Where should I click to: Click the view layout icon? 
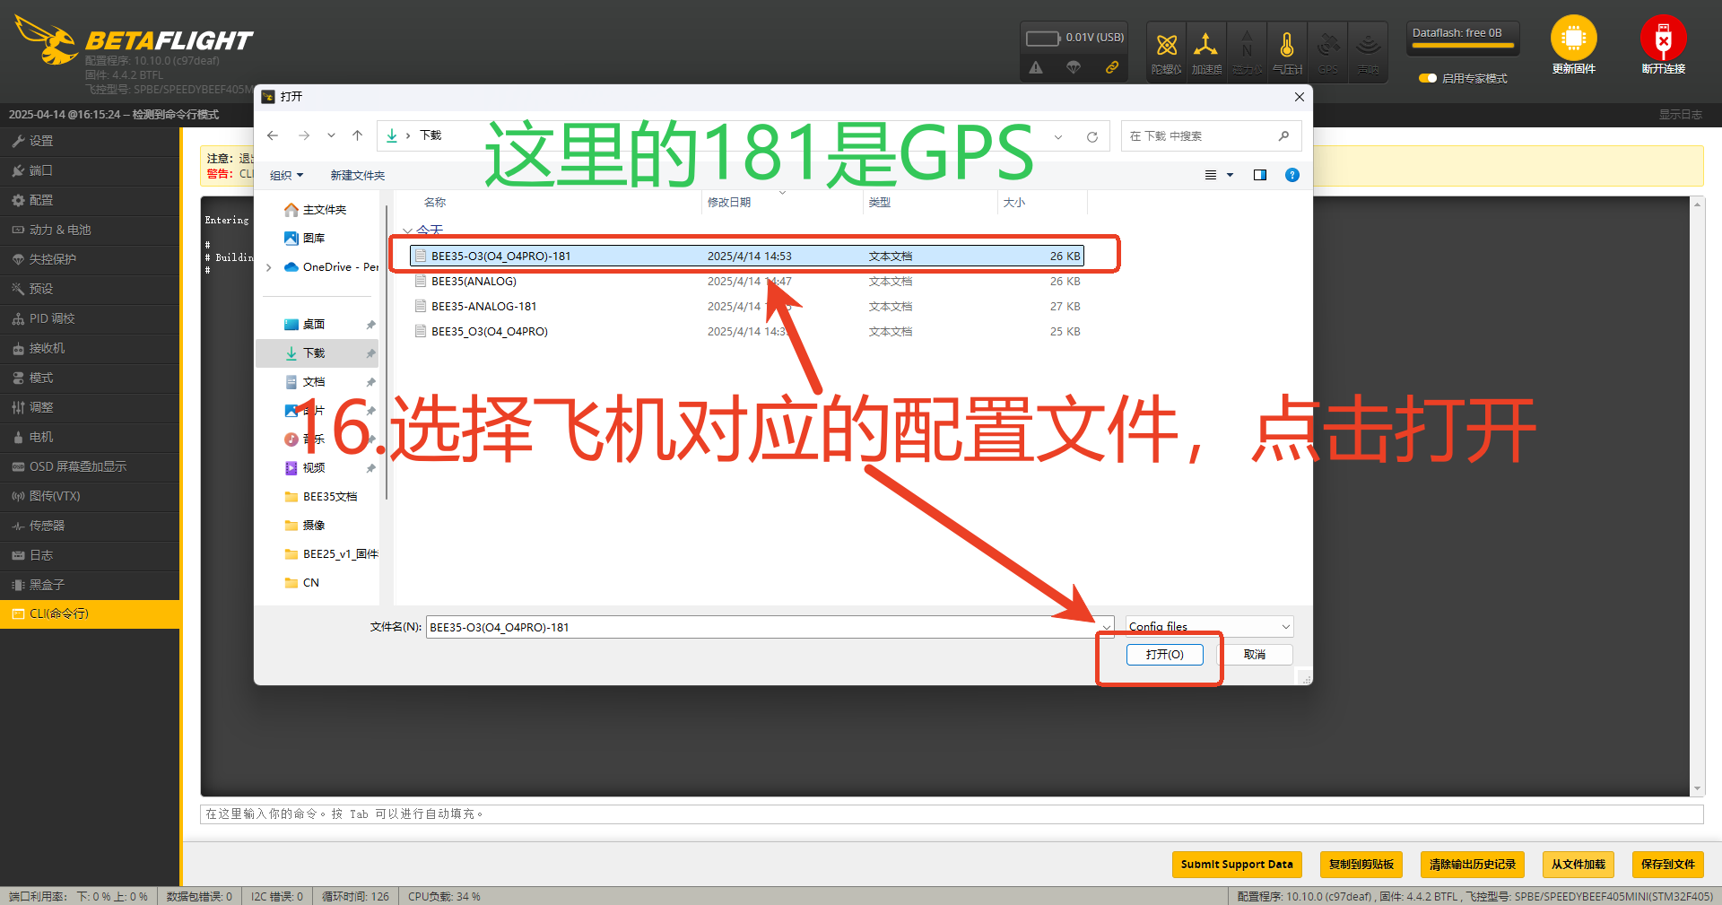pos(1211,175)
